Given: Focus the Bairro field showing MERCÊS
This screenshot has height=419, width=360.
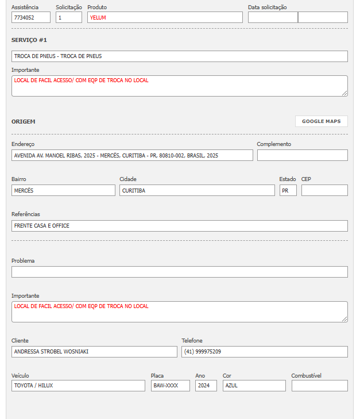Looking at the screenshot, I should pyautogui.click(x=63, y=190).
